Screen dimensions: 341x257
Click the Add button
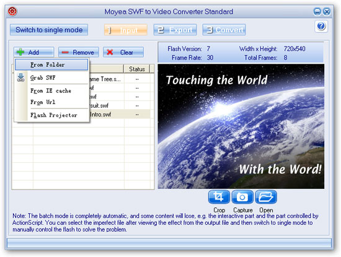click(x=33, y=52)
